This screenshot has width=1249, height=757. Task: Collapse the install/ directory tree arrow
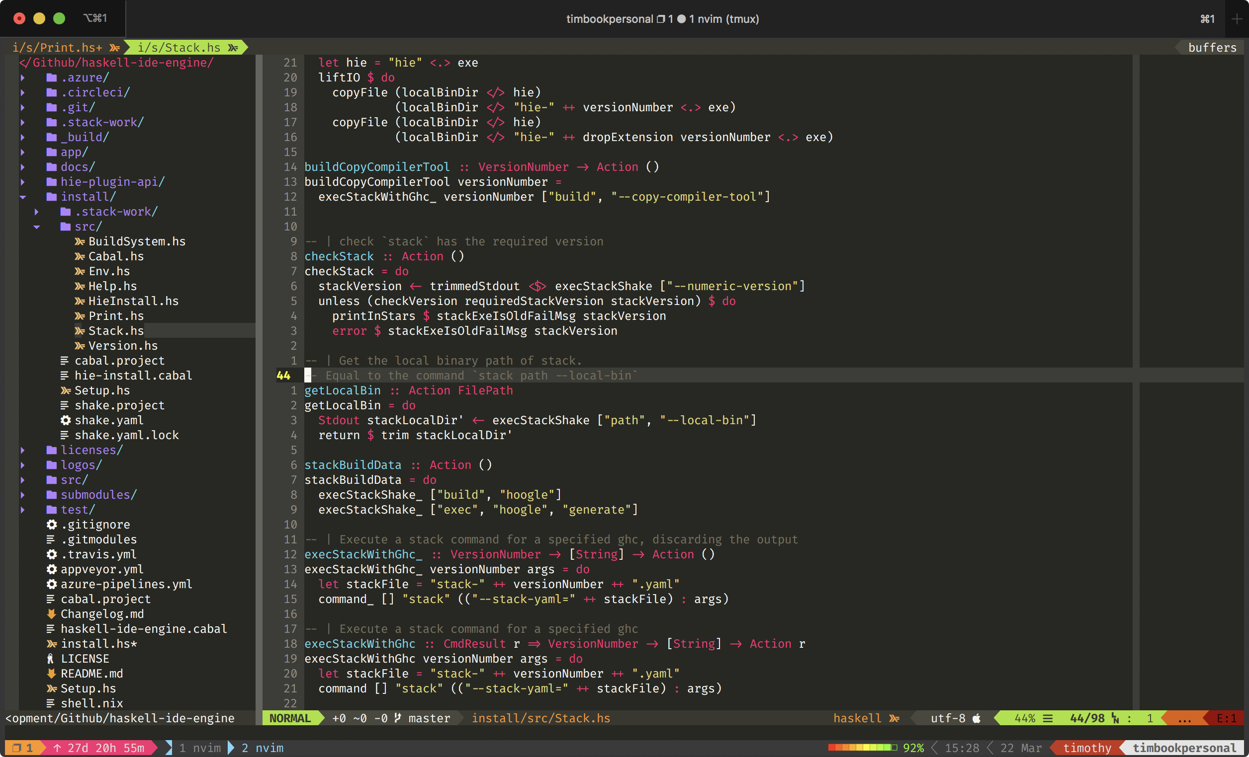[23, 197]
